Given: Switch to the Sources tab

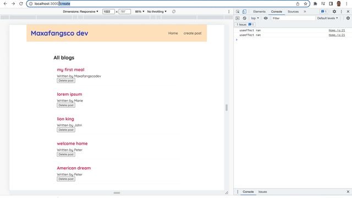Looking at the screenshot, I should click(293, 12).
